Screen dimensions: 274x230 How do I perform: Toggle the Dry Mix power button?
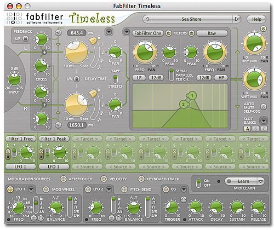point(263,28)
